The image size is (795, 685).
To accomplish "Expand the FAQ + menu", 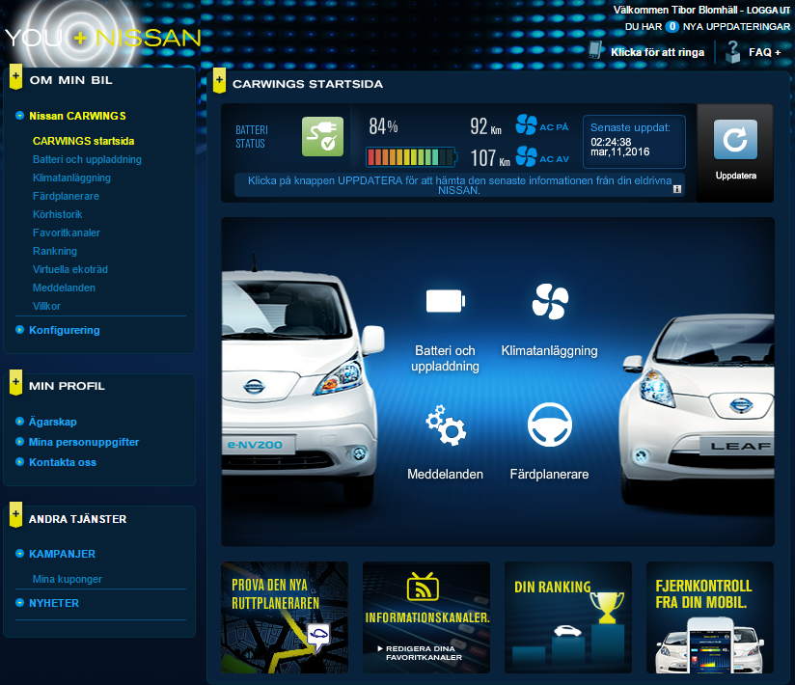I will pyautogui.click(x=764, y=52).
